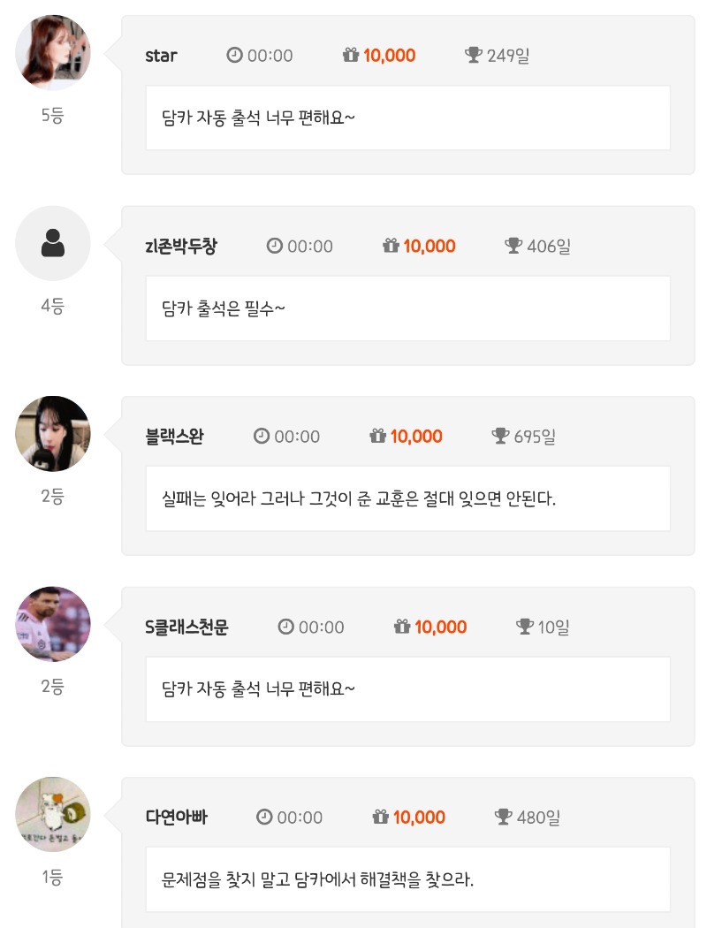Click the username 블랙스완
Screen dimensions: 707x928
tap(174, 437)
